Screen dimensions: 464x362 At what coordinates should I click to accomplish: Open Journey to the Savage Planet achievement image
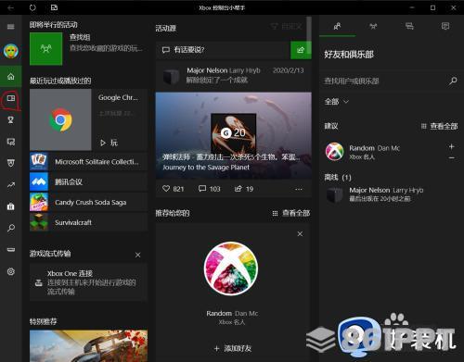234,135
